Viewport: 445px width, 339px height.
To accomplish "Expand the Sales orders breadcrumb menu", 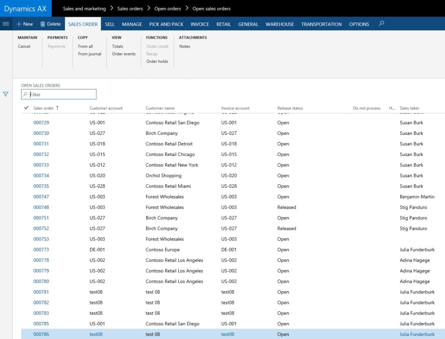I will (130, 9).
